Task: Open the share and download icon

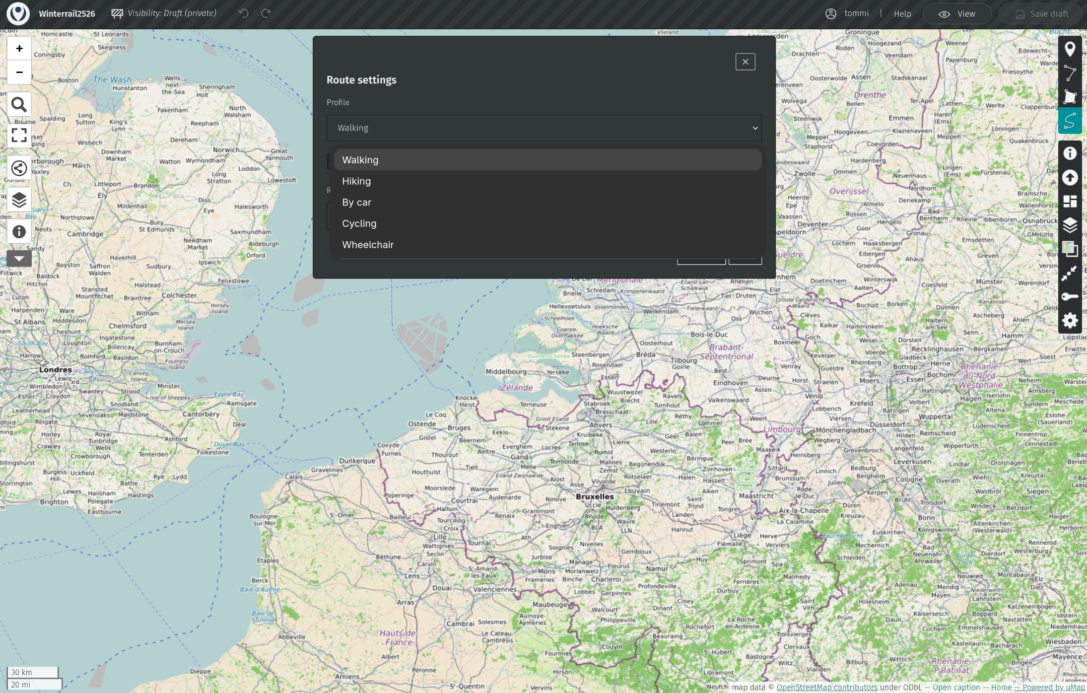Action: coord(19,168)
